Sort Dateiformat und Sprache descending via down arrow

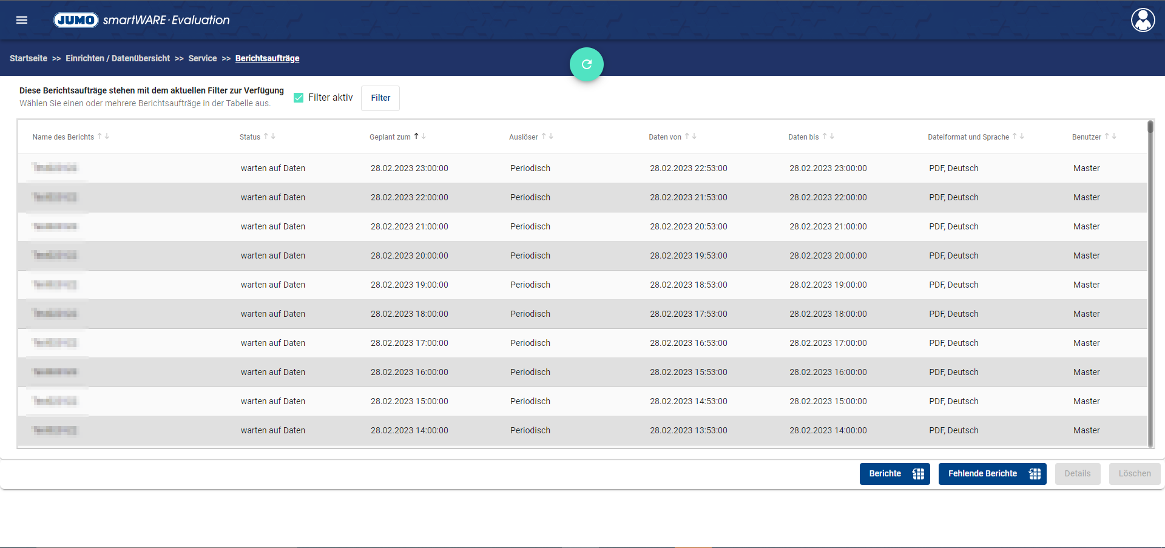click(1022, 137)
